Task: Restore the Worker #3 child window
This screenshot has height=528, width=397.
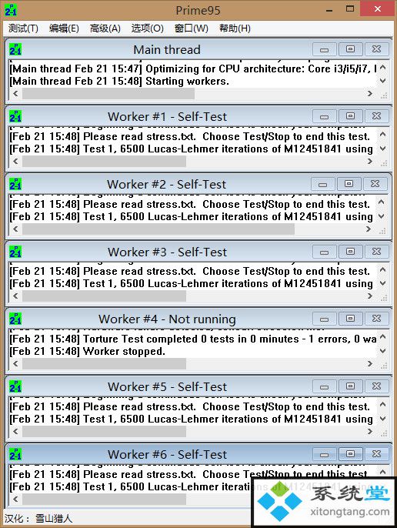Action: coord(351,252)
